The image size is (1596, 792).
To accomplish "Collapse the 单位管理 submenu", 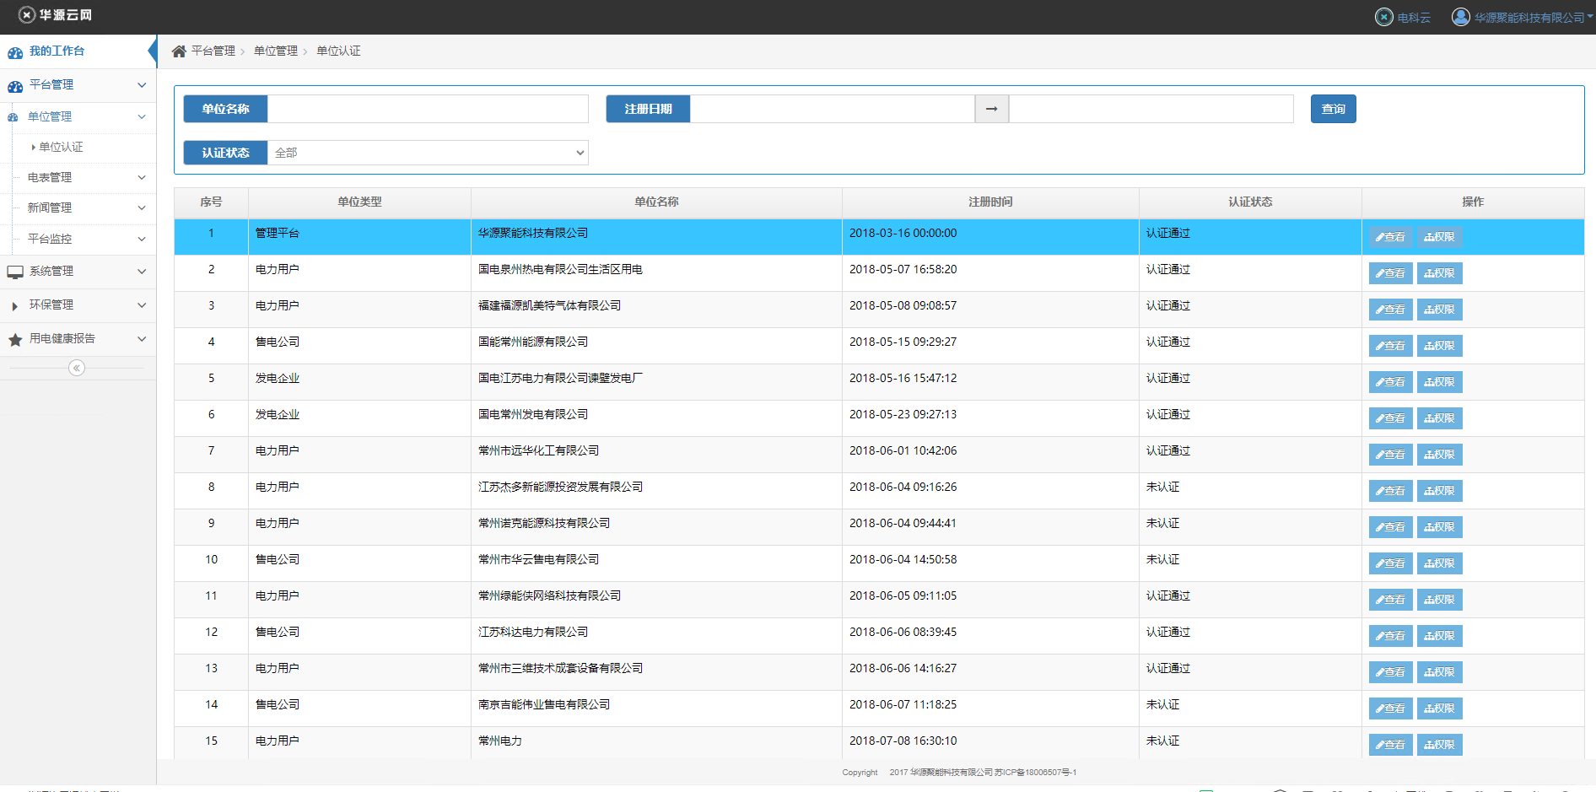I will click(x=142, y=116).
